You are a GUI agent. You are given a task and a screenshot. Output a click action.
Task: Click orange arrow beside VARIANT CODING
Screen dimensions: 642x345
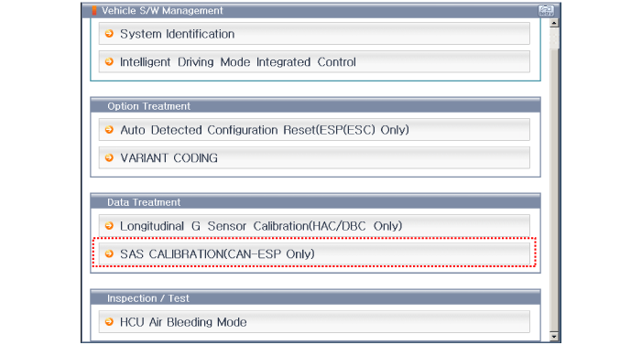pos(109,157)
